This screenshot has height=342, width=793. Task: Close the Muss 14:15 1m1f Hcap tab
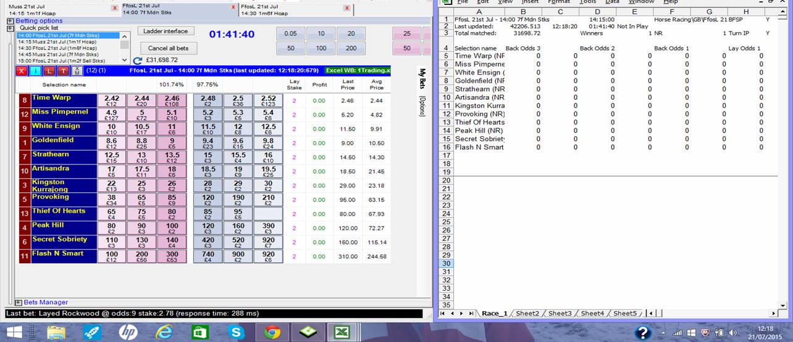(x=114, y=8)
